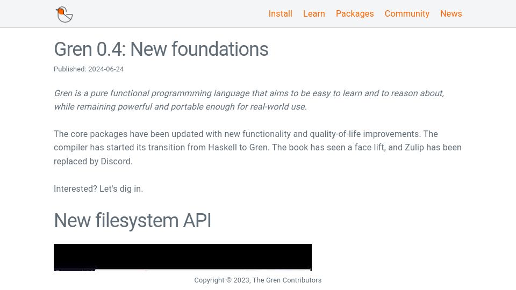Click the 'Gren 0.4: New foundations' heading

pos(161,49)
